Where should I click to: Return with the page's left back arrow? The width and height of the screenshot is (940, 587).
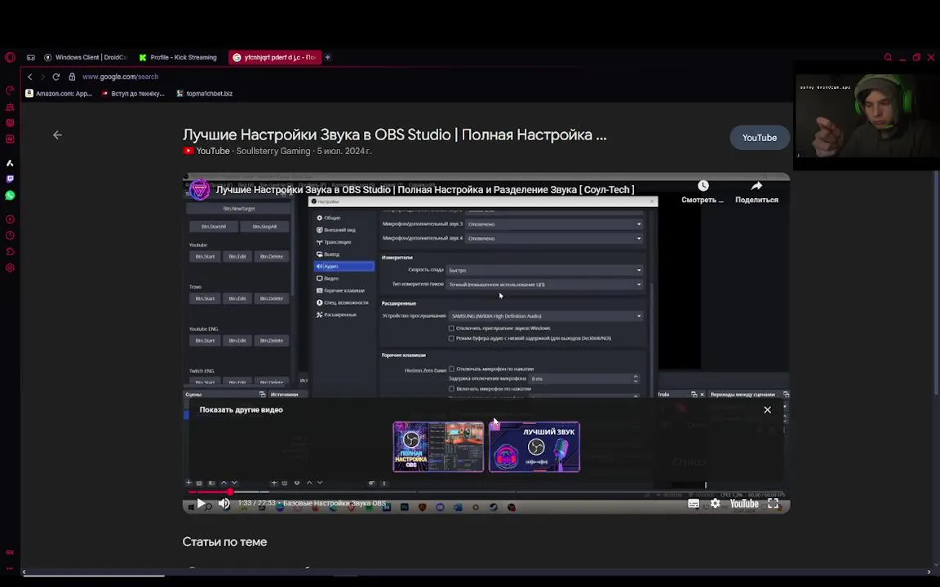pyautogui.click(x=58, y=135)
